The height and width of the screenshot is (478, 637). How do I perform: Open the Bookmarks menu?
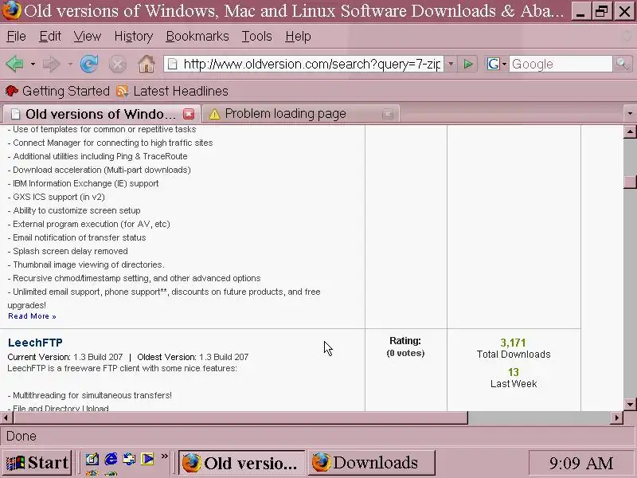pos(197,36)
